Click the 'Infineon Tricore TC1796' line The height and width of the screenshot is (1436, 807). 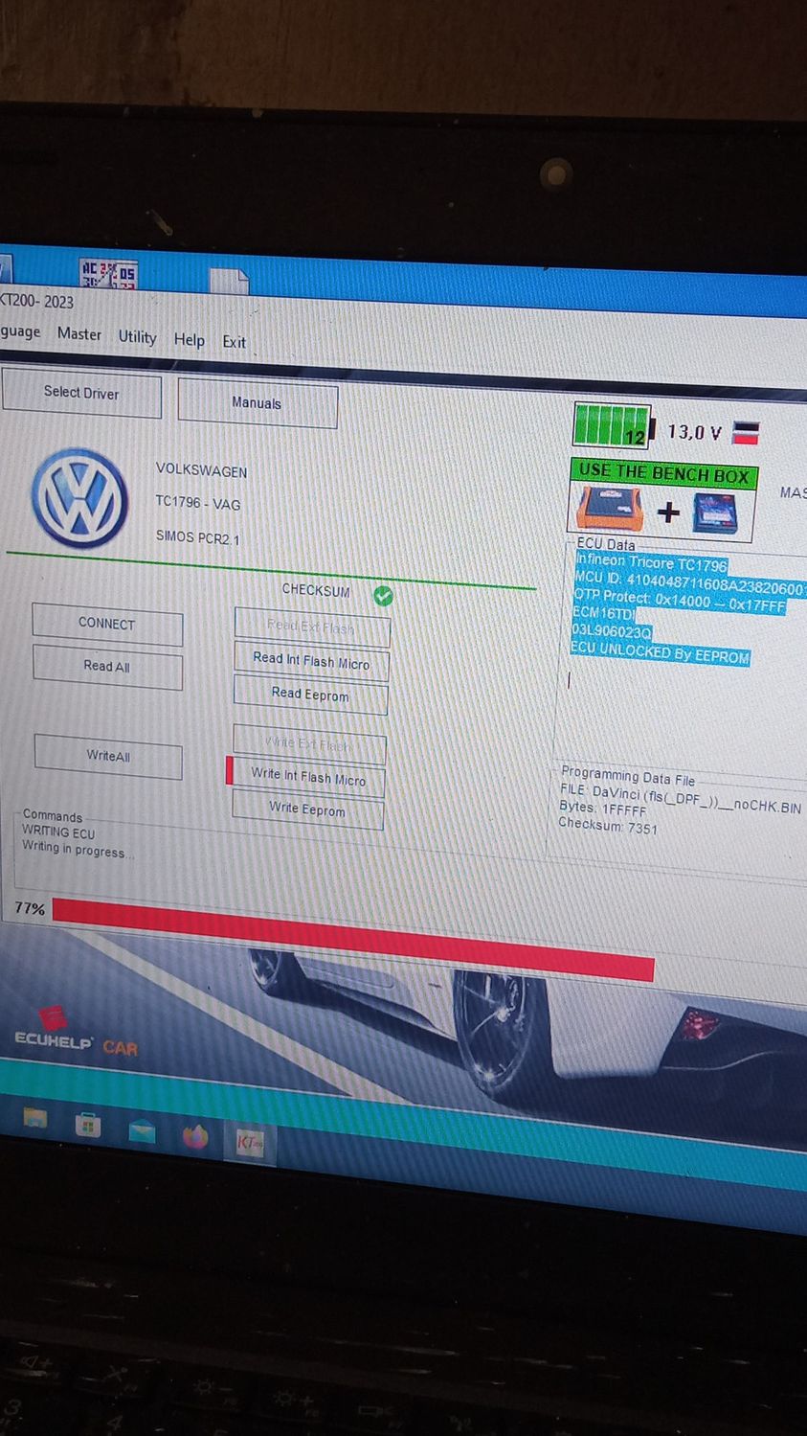[652, 562]
